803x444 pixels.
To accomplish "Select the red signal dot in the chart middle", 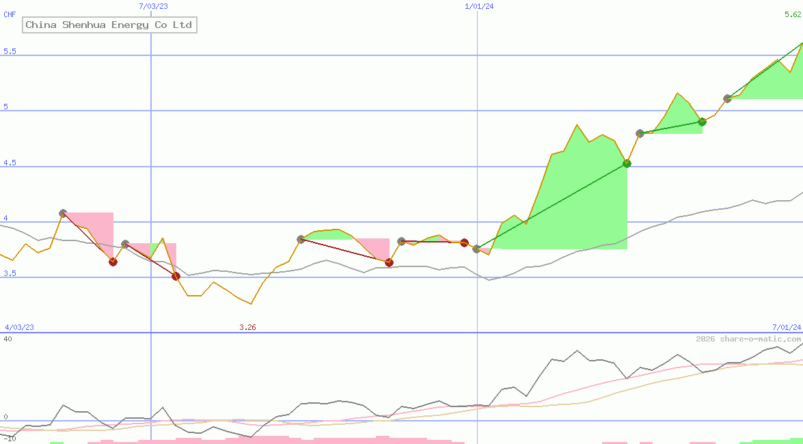I will coord(389,262).
